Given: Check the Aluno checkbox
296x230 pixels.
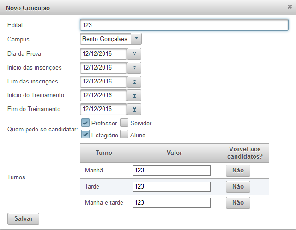Looking at the screenshot, I should 124,134.
